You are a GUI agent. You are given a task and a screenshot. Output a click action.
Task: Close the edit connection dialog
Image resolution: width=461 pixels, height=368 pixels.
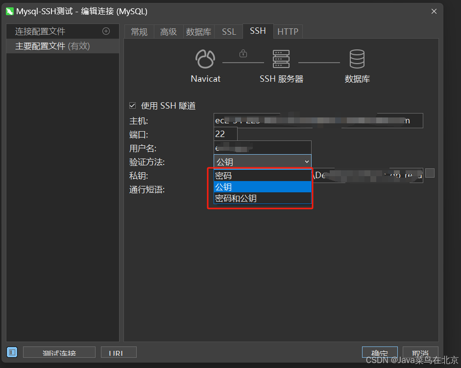click(x=434, y=11)
